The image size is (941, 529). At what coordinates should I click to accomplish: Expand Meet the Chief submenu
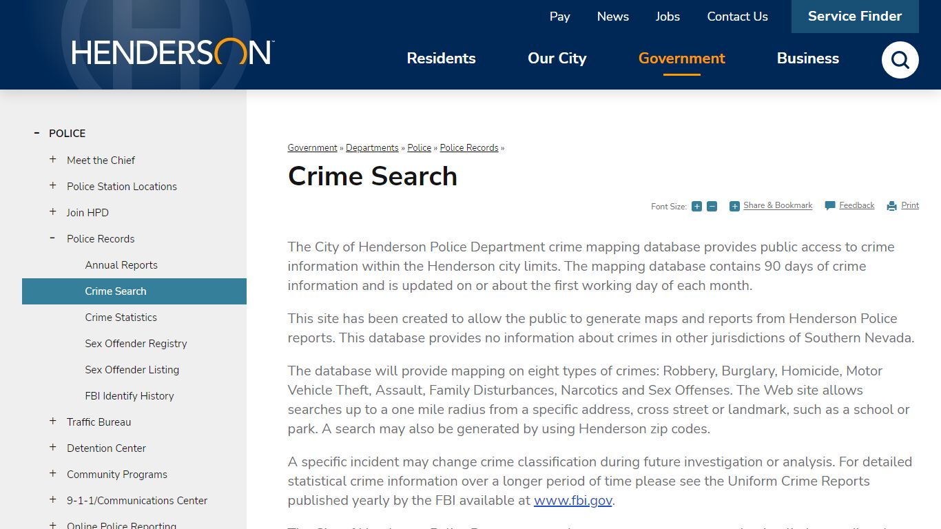pyautogui.click(x=53, y=159)
